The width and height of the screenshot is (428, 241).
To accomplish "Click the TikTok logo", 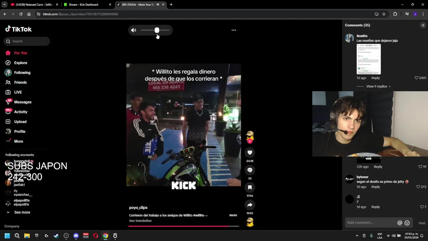I will (x=18, y=29).
